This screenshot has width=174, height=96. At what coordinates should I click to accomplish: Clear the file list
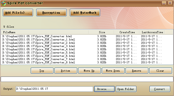161,71
